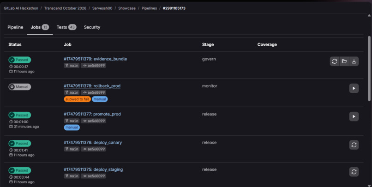Click the 13 count badge on Jobs

coord(46,27)
